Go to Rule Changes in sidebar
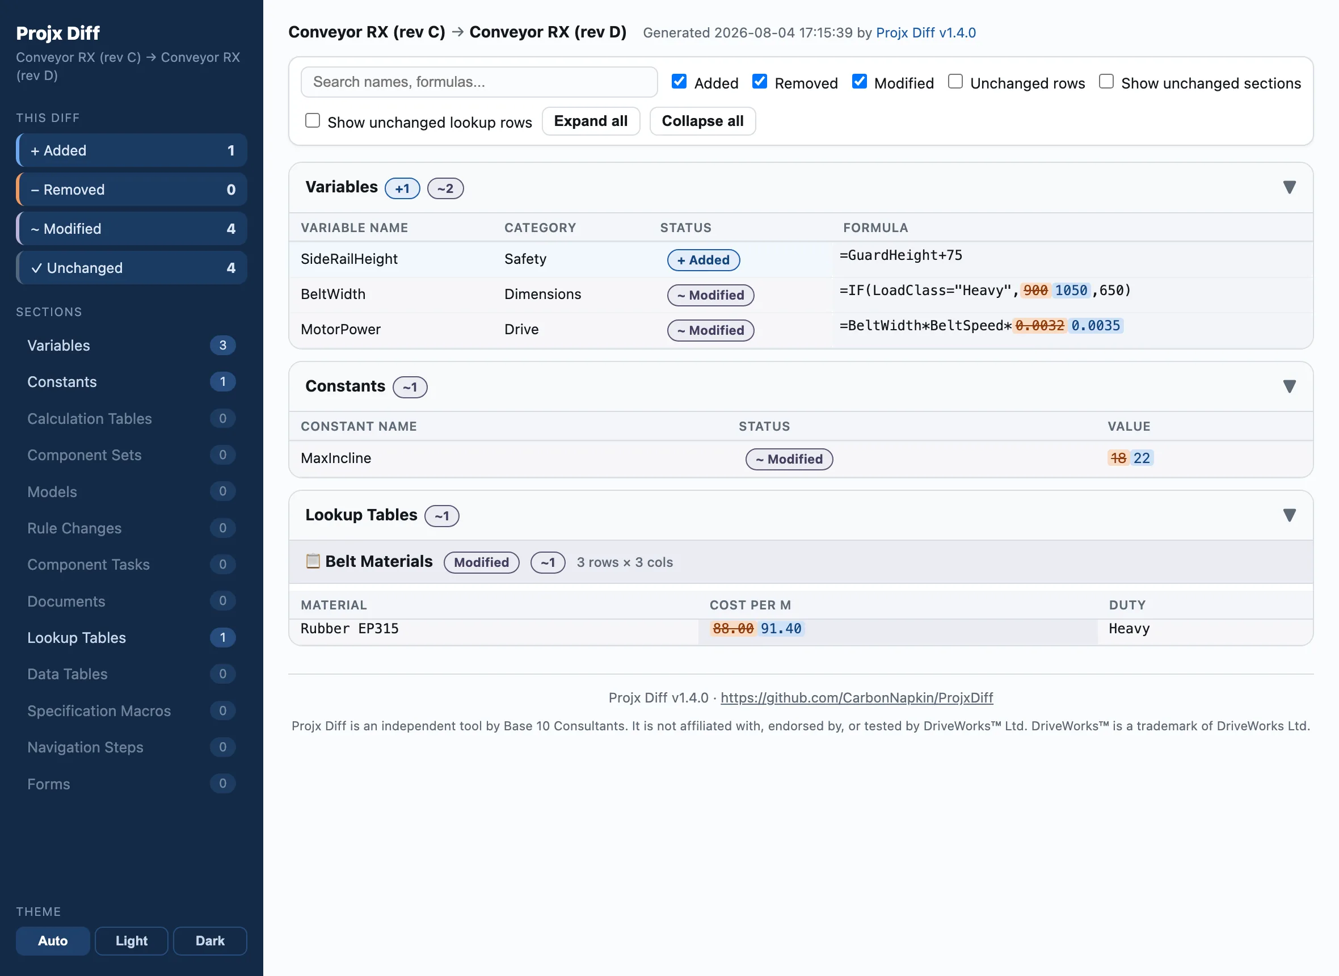Screen dimensions: 1339x976 (x=131, y=528)
